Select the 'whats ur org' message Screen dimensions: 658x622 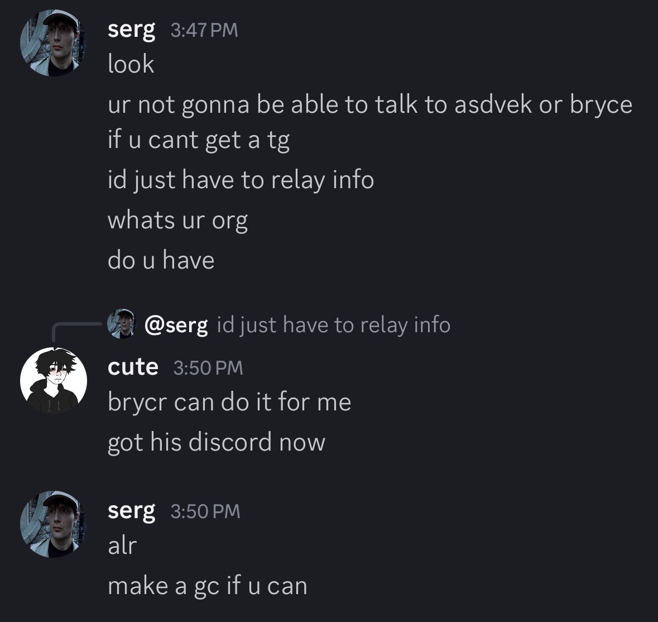pyautogui.click(x=177, y=221)
